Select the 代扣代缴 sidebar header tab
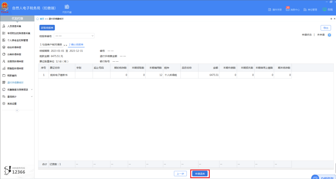This screenshot has height=179, width=336. tap(17, 19)
